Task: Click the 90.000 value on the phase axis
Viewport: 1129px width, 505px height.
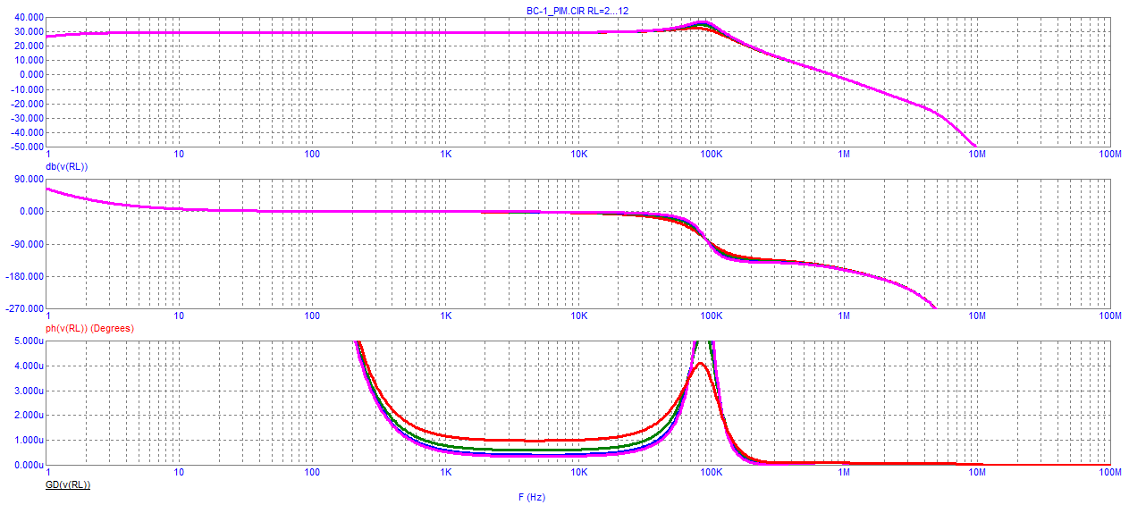Action: pyautogui.click(x=28, y=179)
